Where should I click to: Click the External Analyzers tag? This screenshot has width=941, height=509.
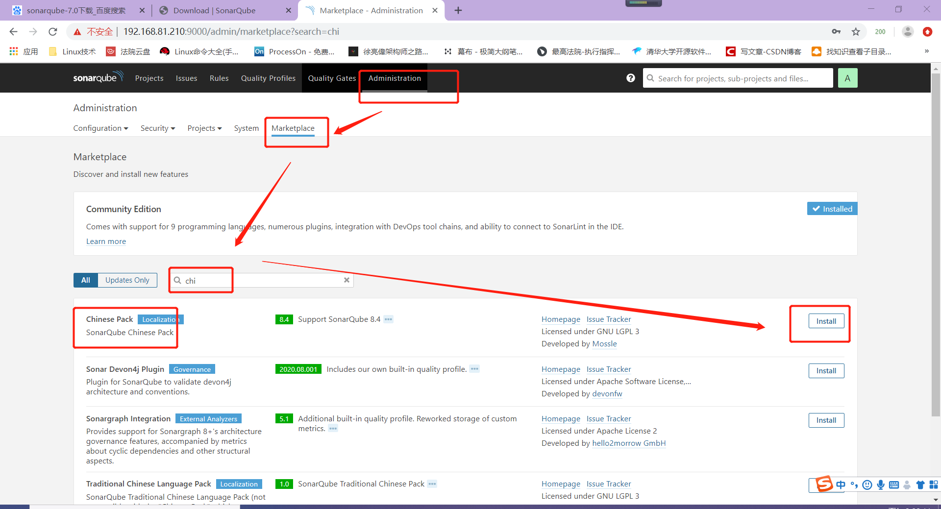coord(208,419)
